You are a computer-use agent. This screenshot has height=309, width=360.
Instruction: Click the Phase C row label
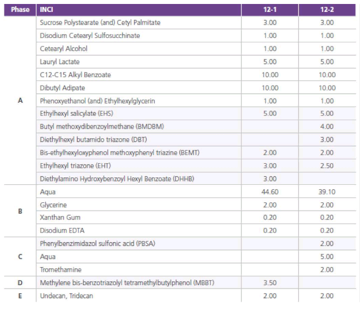pos(20,256)
